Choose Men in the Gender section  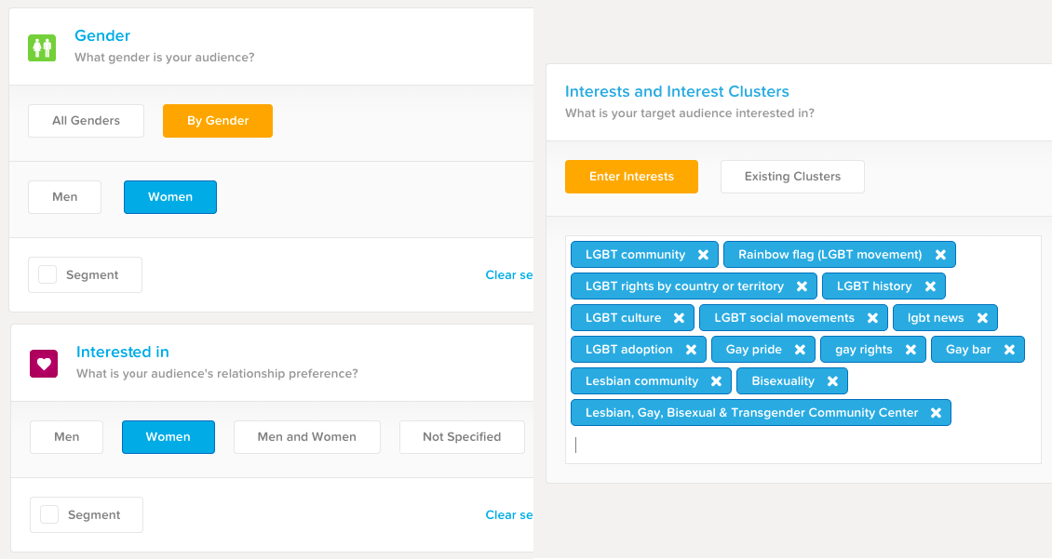click(64, 197)
